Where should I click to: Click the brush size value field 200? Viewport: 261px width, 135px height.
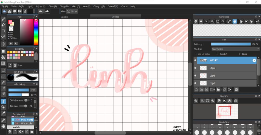[33, 90]
